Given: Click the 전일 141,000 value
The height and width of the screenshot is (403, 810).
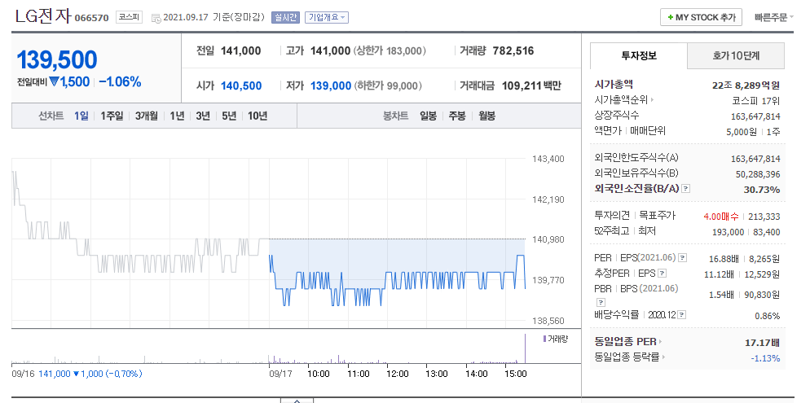Looking at the screenshot, I should pos(240,50).
